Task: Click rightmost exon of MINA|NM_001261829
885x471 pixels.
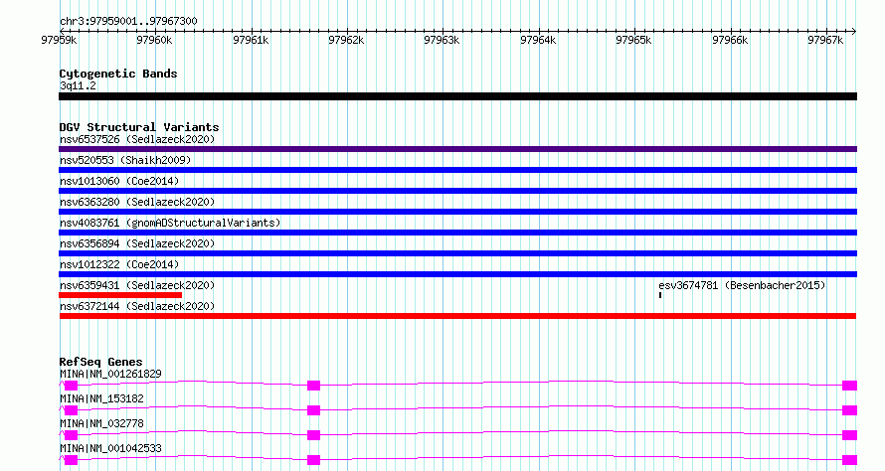Action: point(849,386)
